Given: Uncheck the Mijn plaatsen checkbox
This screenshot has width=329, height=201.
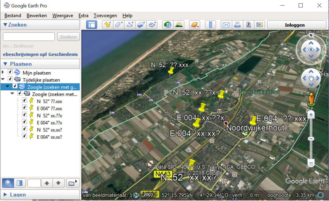Looking at the screenshot, I should point(10,72).
